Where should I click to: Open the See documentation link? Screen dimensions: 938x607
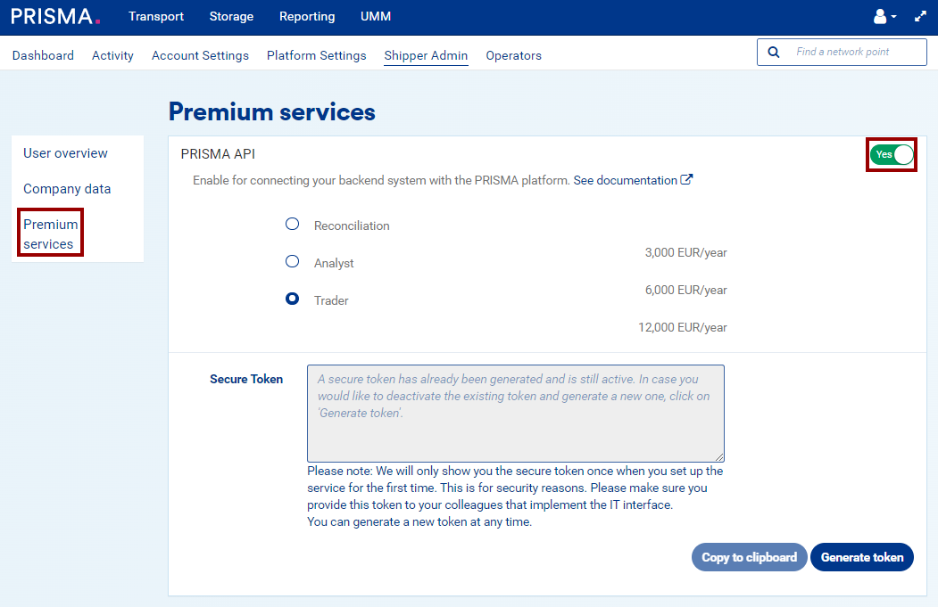(625, 180)
